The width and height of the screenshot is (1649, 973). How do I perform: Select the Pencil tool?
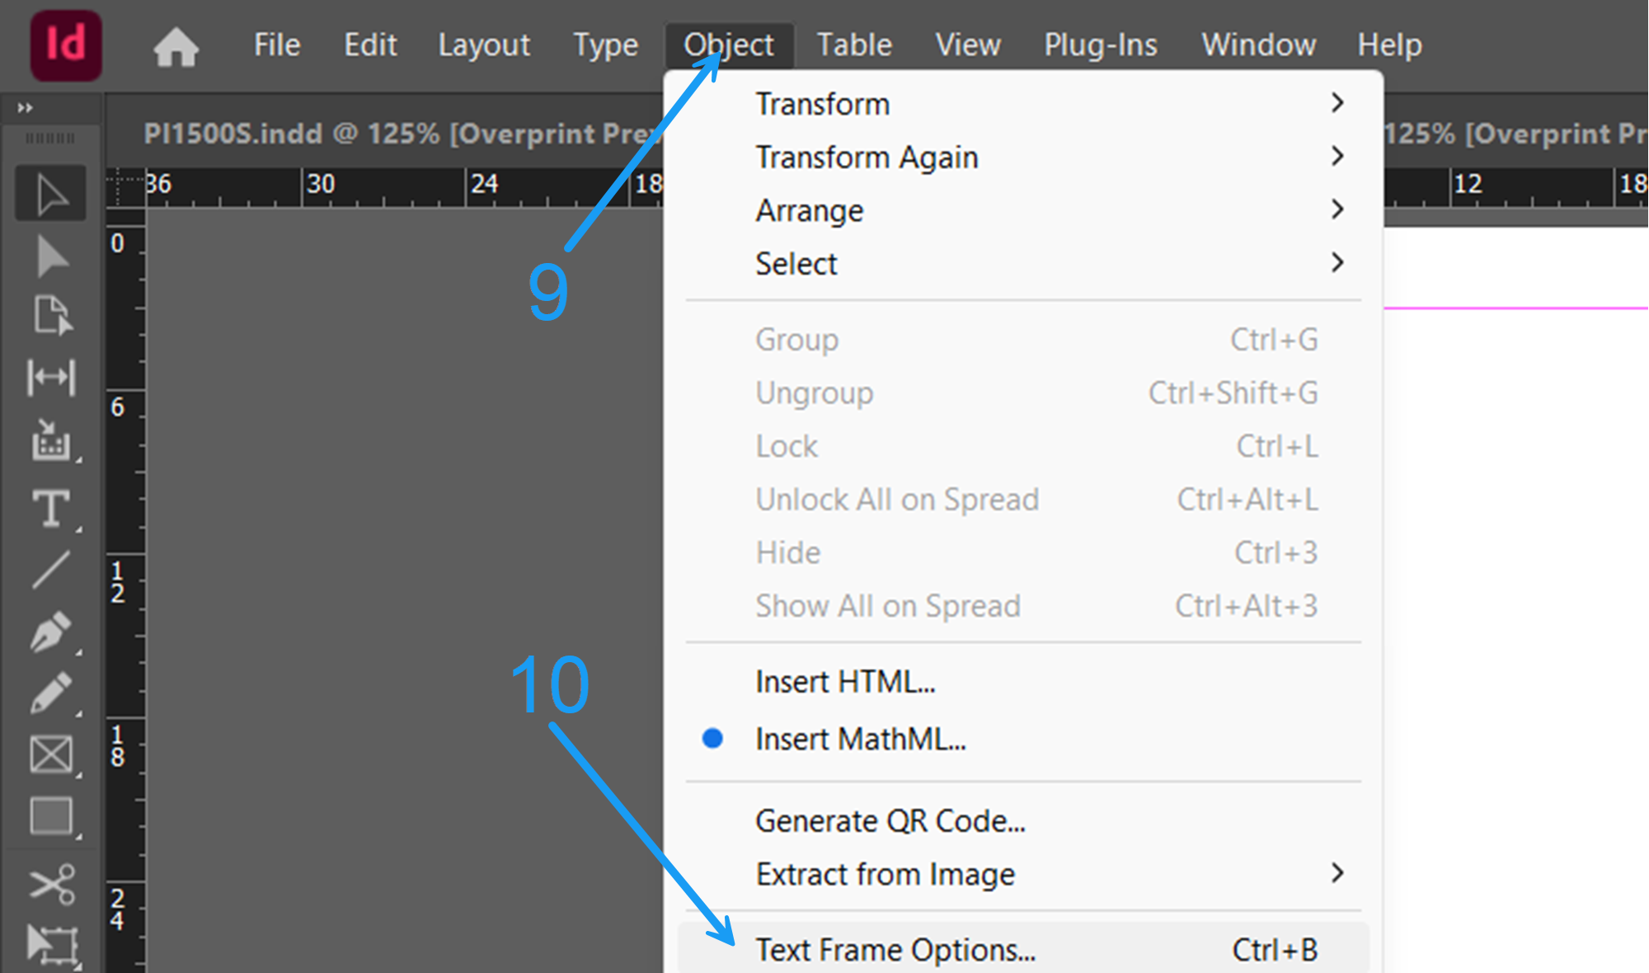[x=51, y=693]
